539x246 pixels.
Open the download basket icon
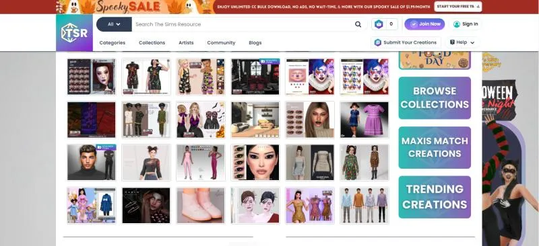click(379, 24)
